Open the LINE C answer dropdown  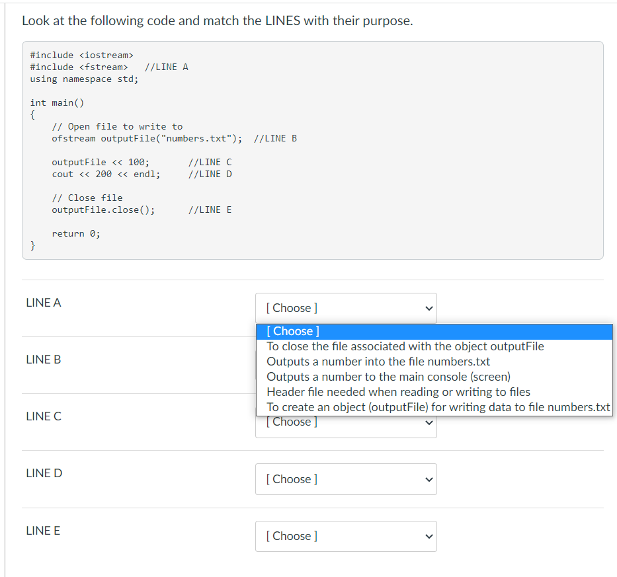point(346,422)
